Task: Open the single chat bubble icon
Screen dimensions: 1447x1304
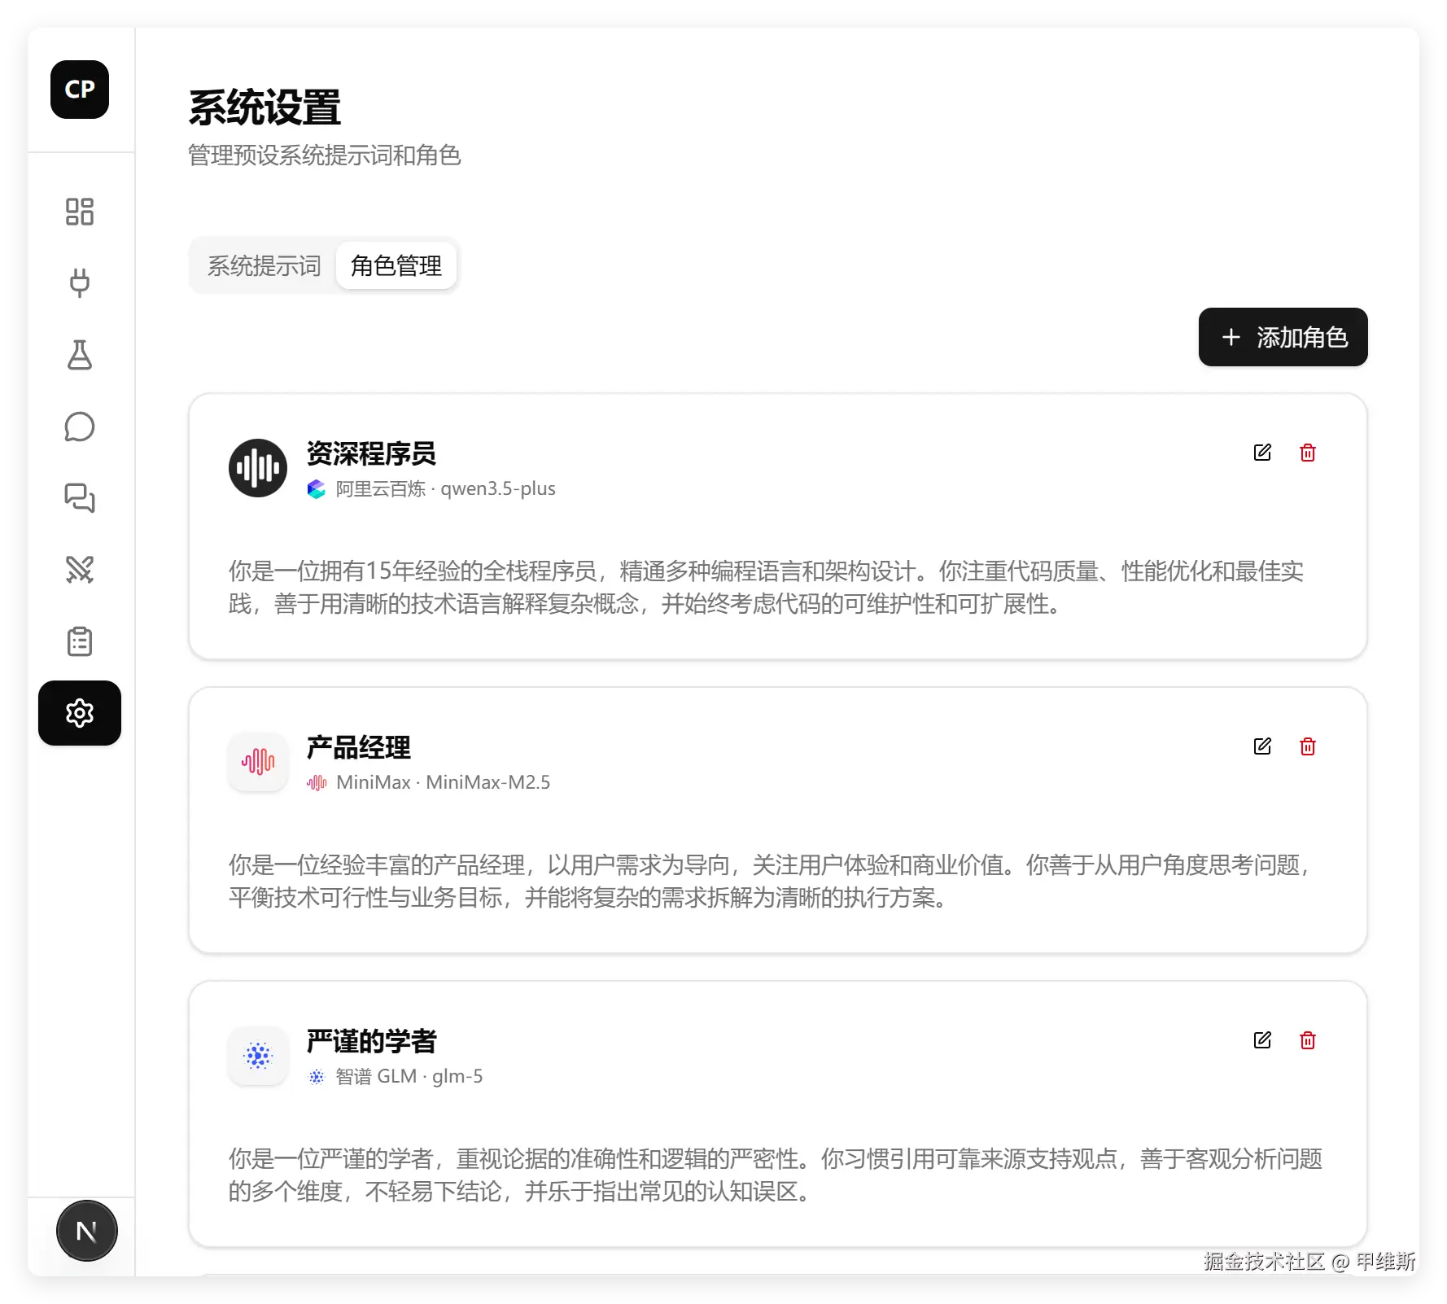Action: click(80, 427)
